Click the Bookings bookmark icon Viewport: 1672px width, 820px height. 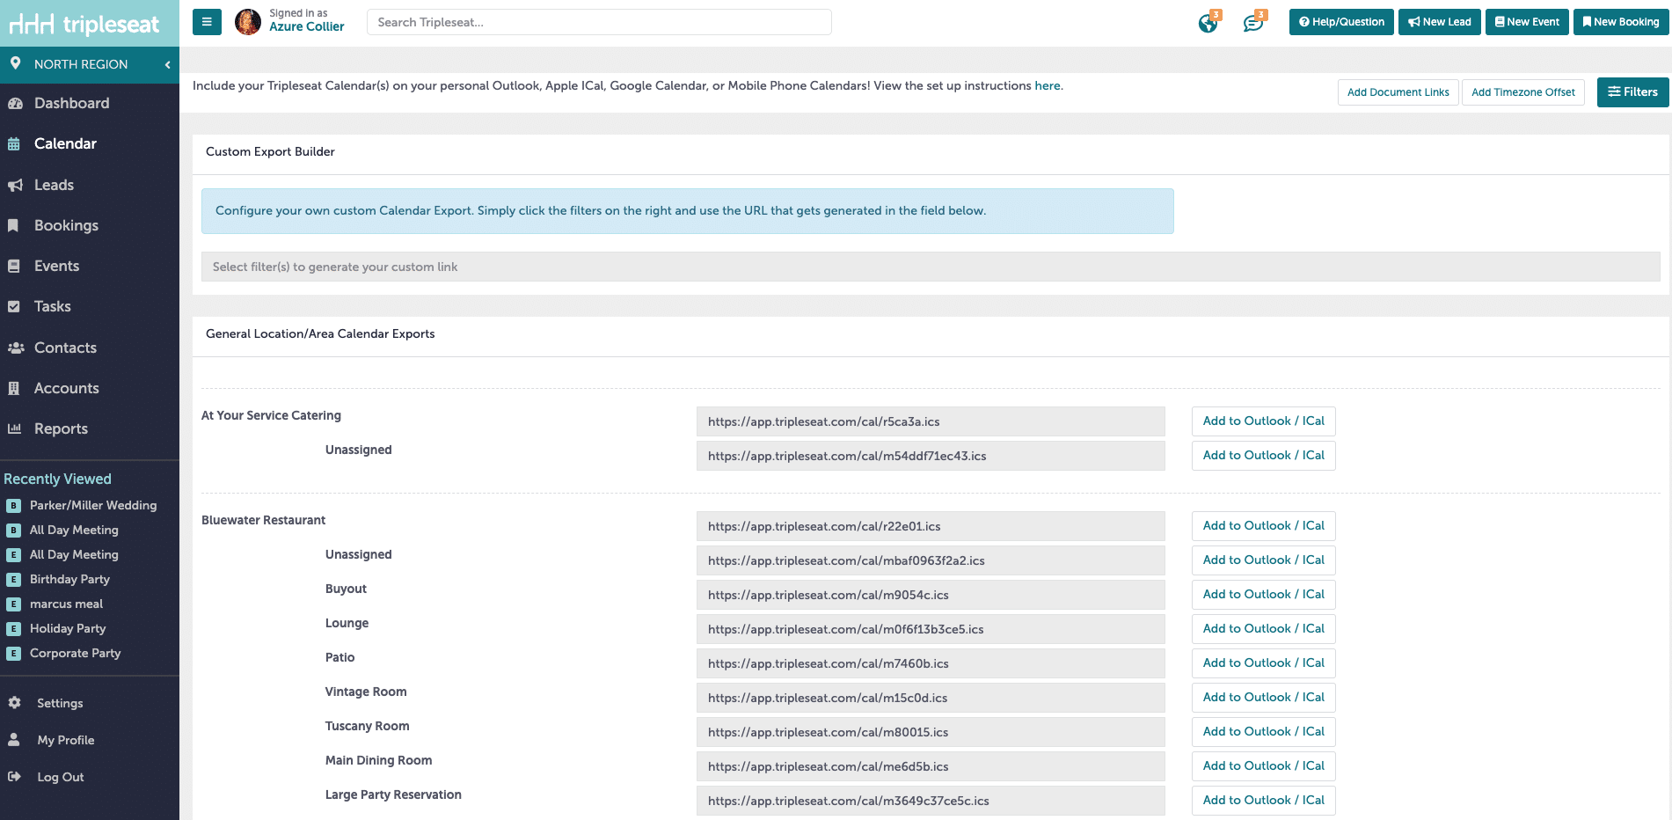click(x=13, y=225)
